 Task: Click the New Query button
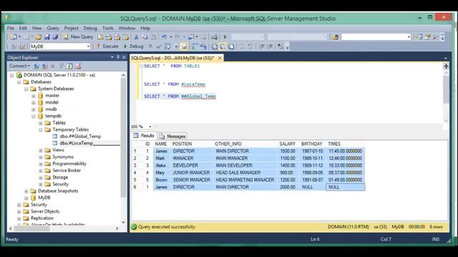(x=78, y=37)
